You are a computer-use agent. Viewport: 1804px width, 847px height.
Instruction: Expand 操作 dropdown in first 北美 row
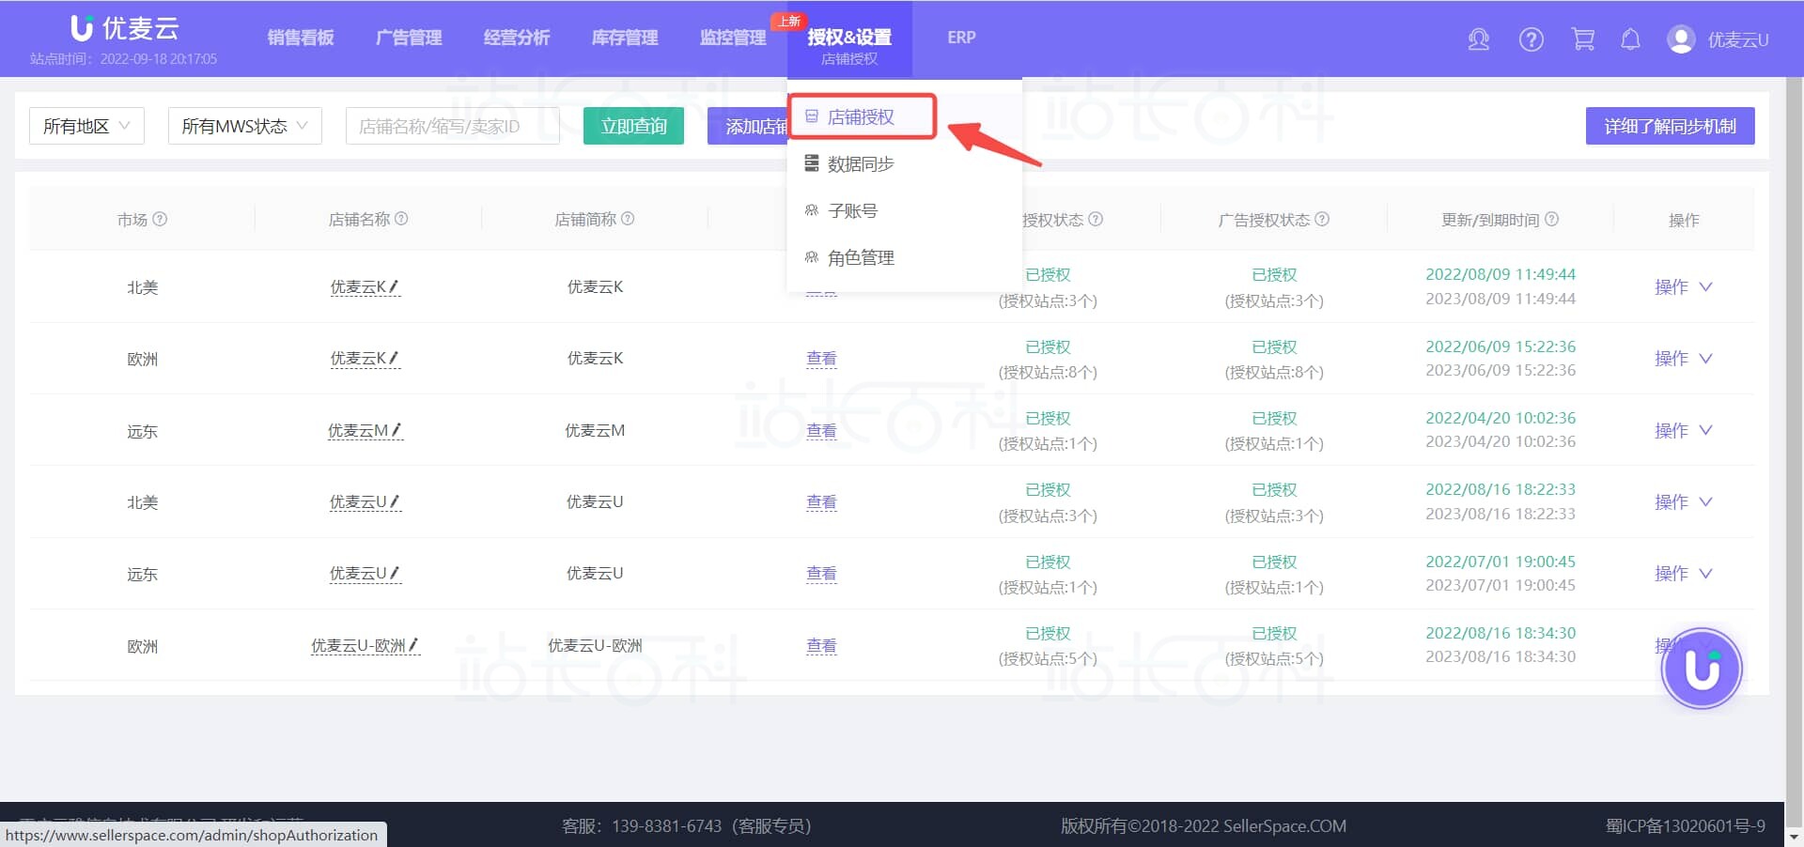point(1683,287)
